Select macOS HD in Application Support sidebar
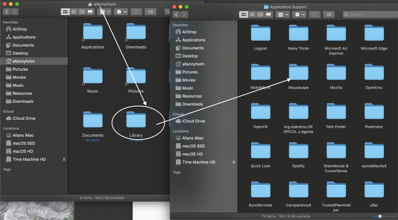Viewport: 398px width, 220px height. (203, 154)
